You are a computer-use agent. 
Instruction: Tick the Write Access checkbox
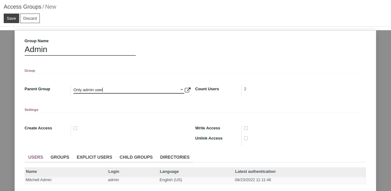coord(246,128)
